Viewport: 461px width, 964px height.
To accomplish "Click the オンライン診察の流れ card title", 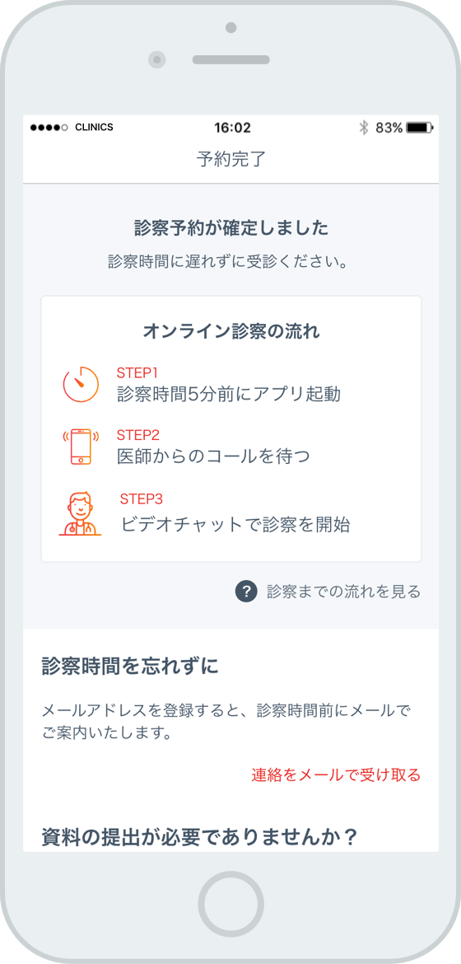I will (231, 331).
